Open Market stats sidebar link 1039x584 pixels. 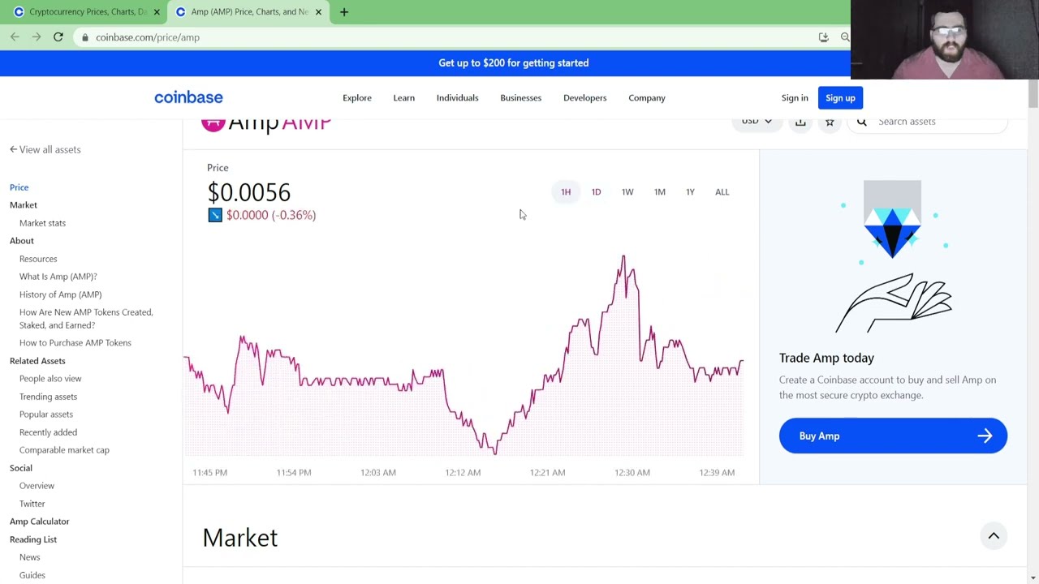tap(42, 223)
